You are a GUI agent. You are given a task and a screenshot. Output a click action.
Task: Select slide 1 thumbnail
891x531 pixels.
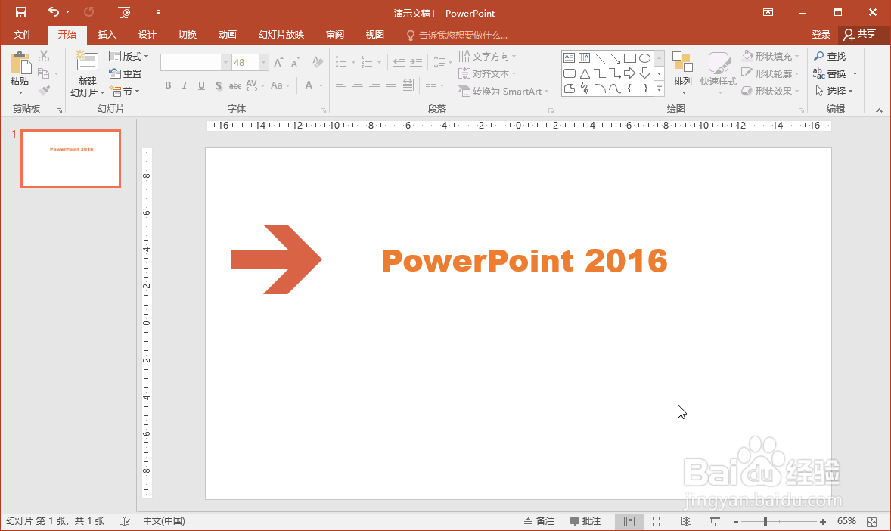(71, 159)
